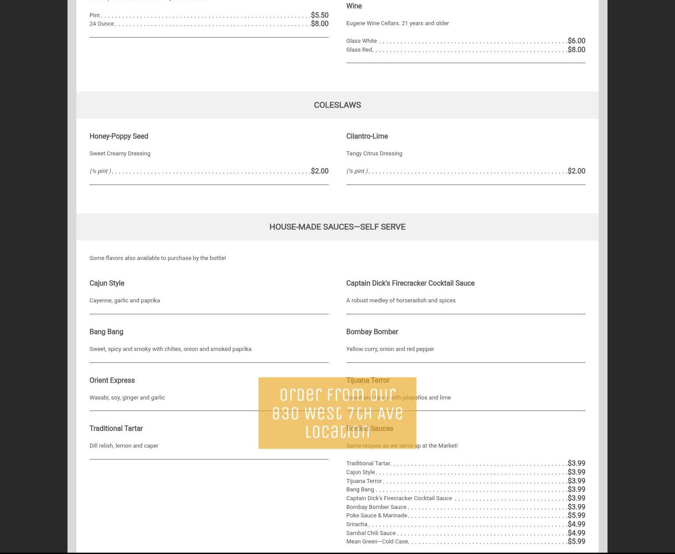
Task: Select Captain Dick's Firecracker Cocktail Sauce heading
Action: (x=410, y=283)
